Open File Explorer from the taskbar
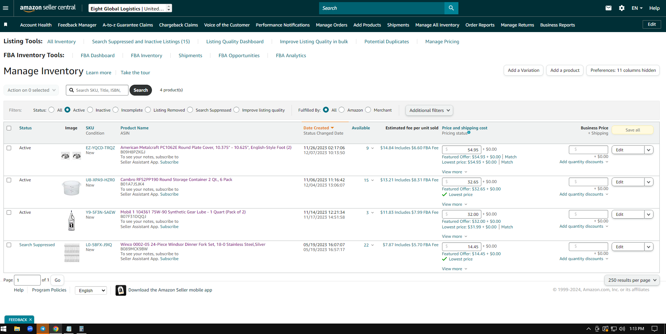666x334 pixels. click(17, 329)
